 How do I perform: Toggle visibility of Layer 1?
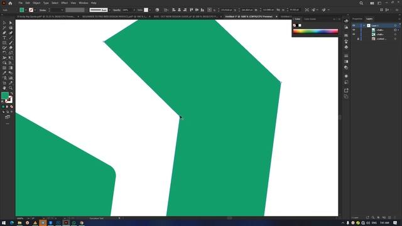[x=354, y=25]
